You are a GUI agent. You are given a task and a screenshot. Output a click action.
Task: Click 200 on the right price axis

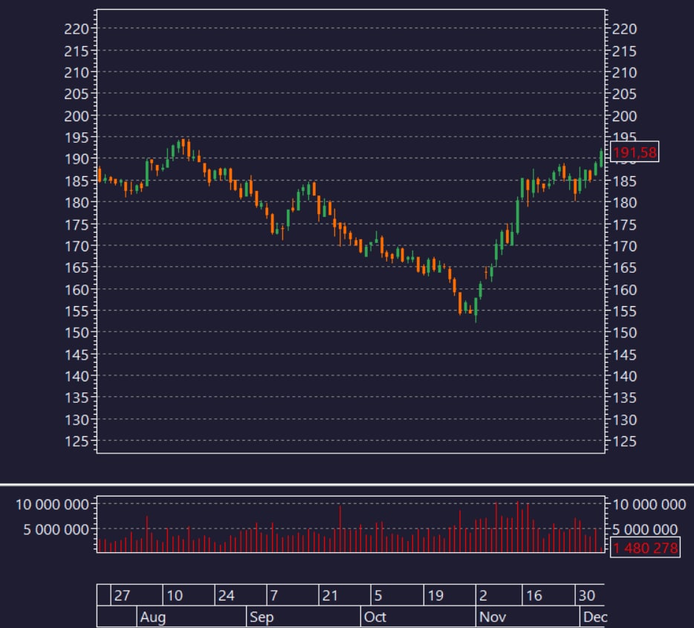pyautogui.click(x=624, y=116)
